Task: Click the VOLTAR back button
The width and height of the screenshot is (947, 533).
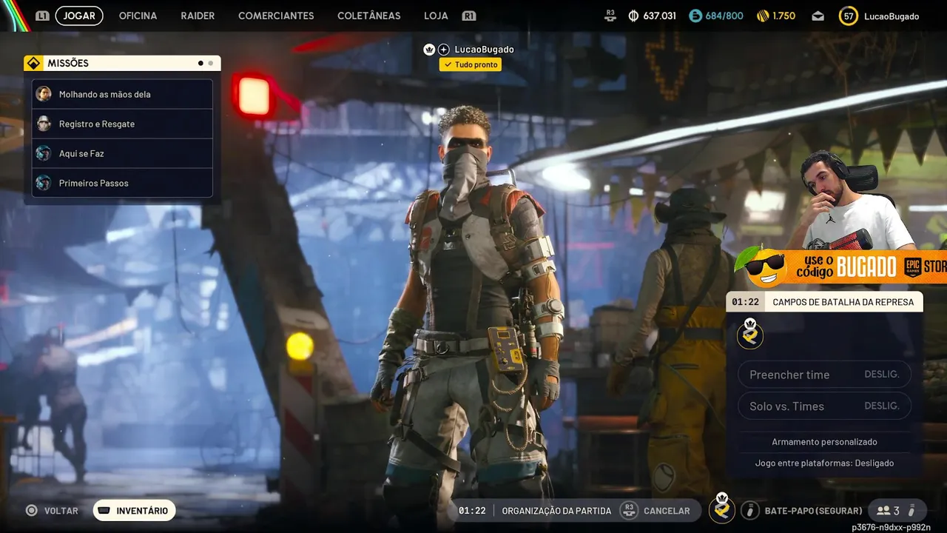Action: click(x=52, y=511)
